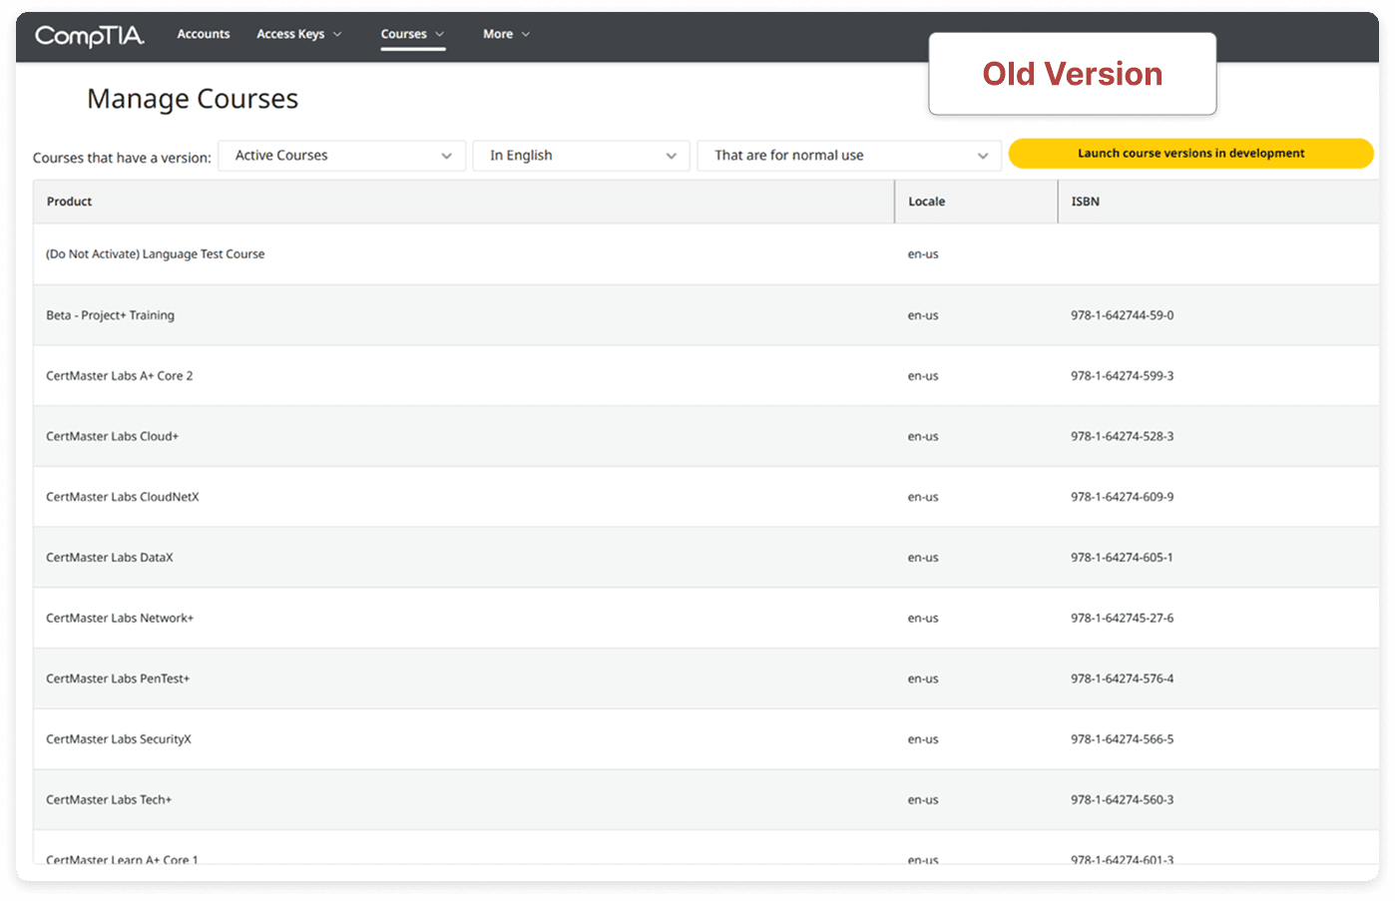Click ISBN 978-1-64274-599-3
The width and height of the screenshot is (1395, 901).
(1122, 376)
